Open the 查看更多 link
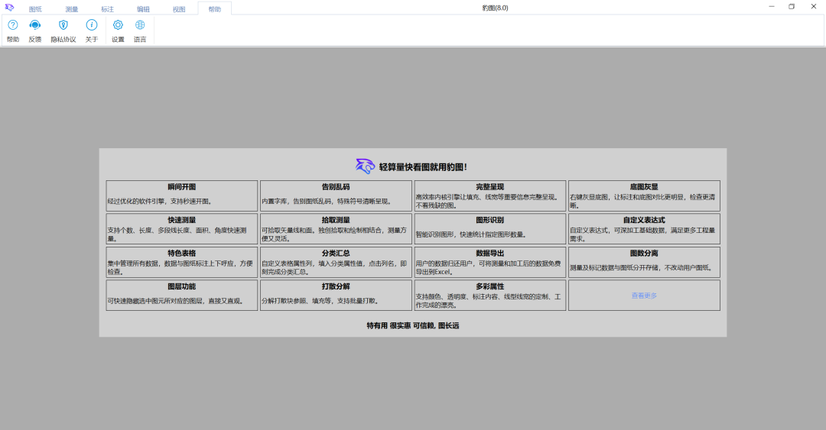This screenshot has width=826, height=430. point(644,296)
